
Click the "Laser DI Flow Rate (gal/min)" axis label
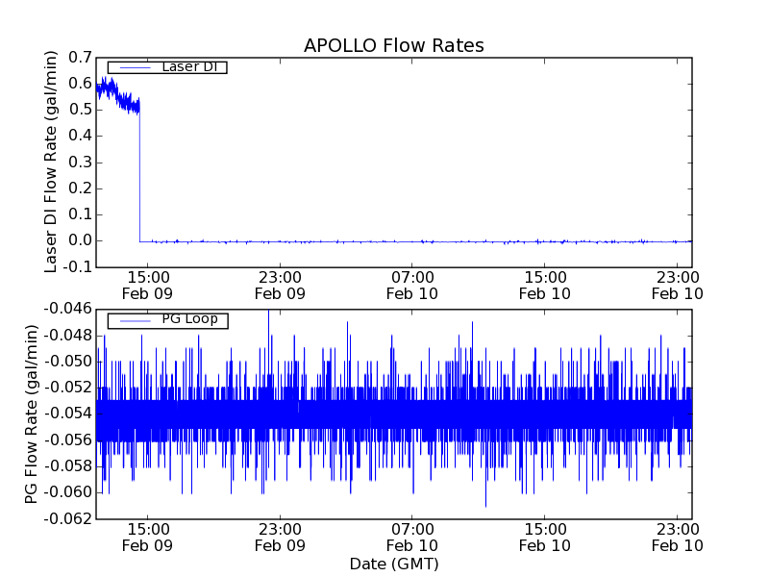[51, 162]
